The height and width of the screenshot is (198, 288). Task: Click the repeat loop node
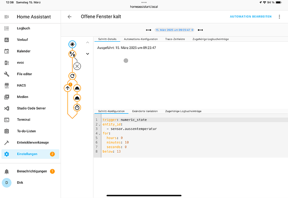pos(72,76)
